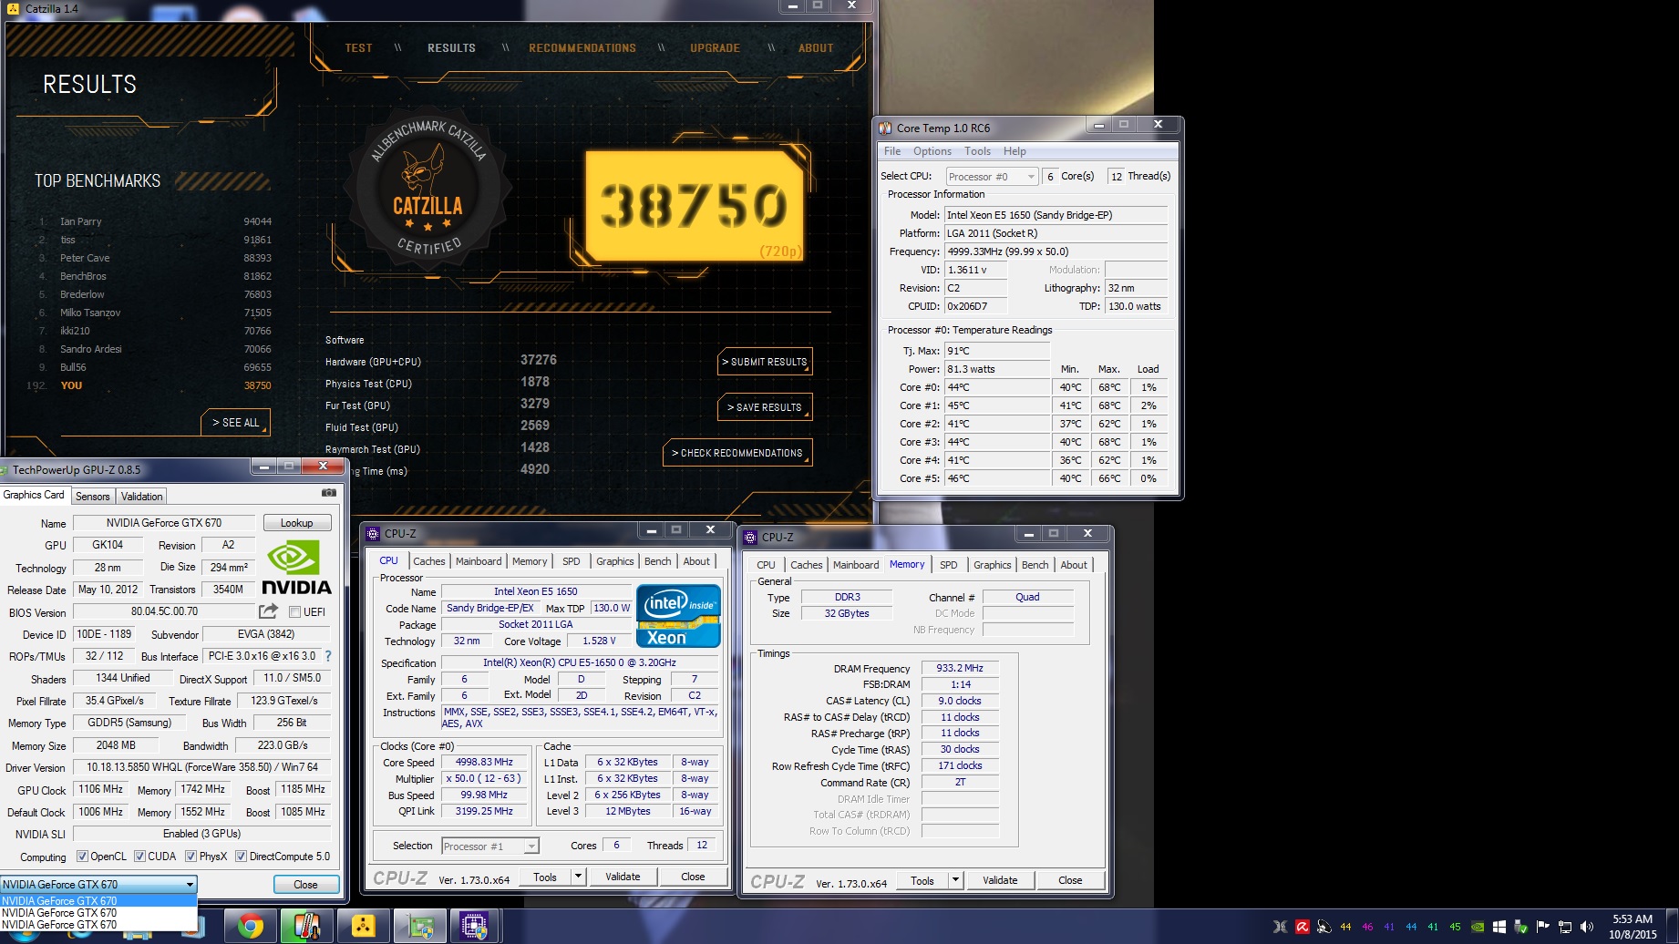
Task: Click the Catzilla title bar icon
Action: [x=13, y=8]
